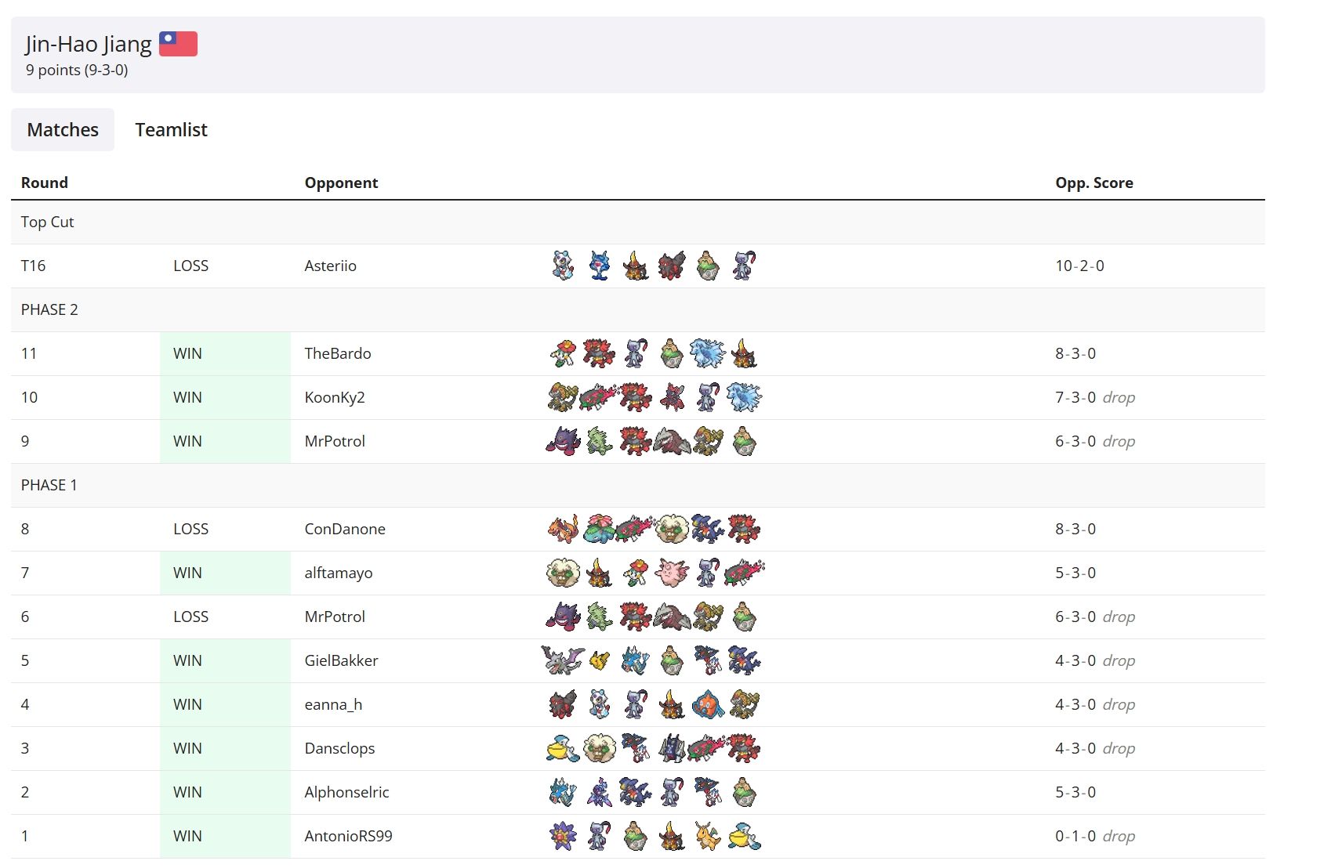Viewport: 1331px width, 868px height.
Task: Click Froslass in Asteriio's team
Action: point(563,266)
